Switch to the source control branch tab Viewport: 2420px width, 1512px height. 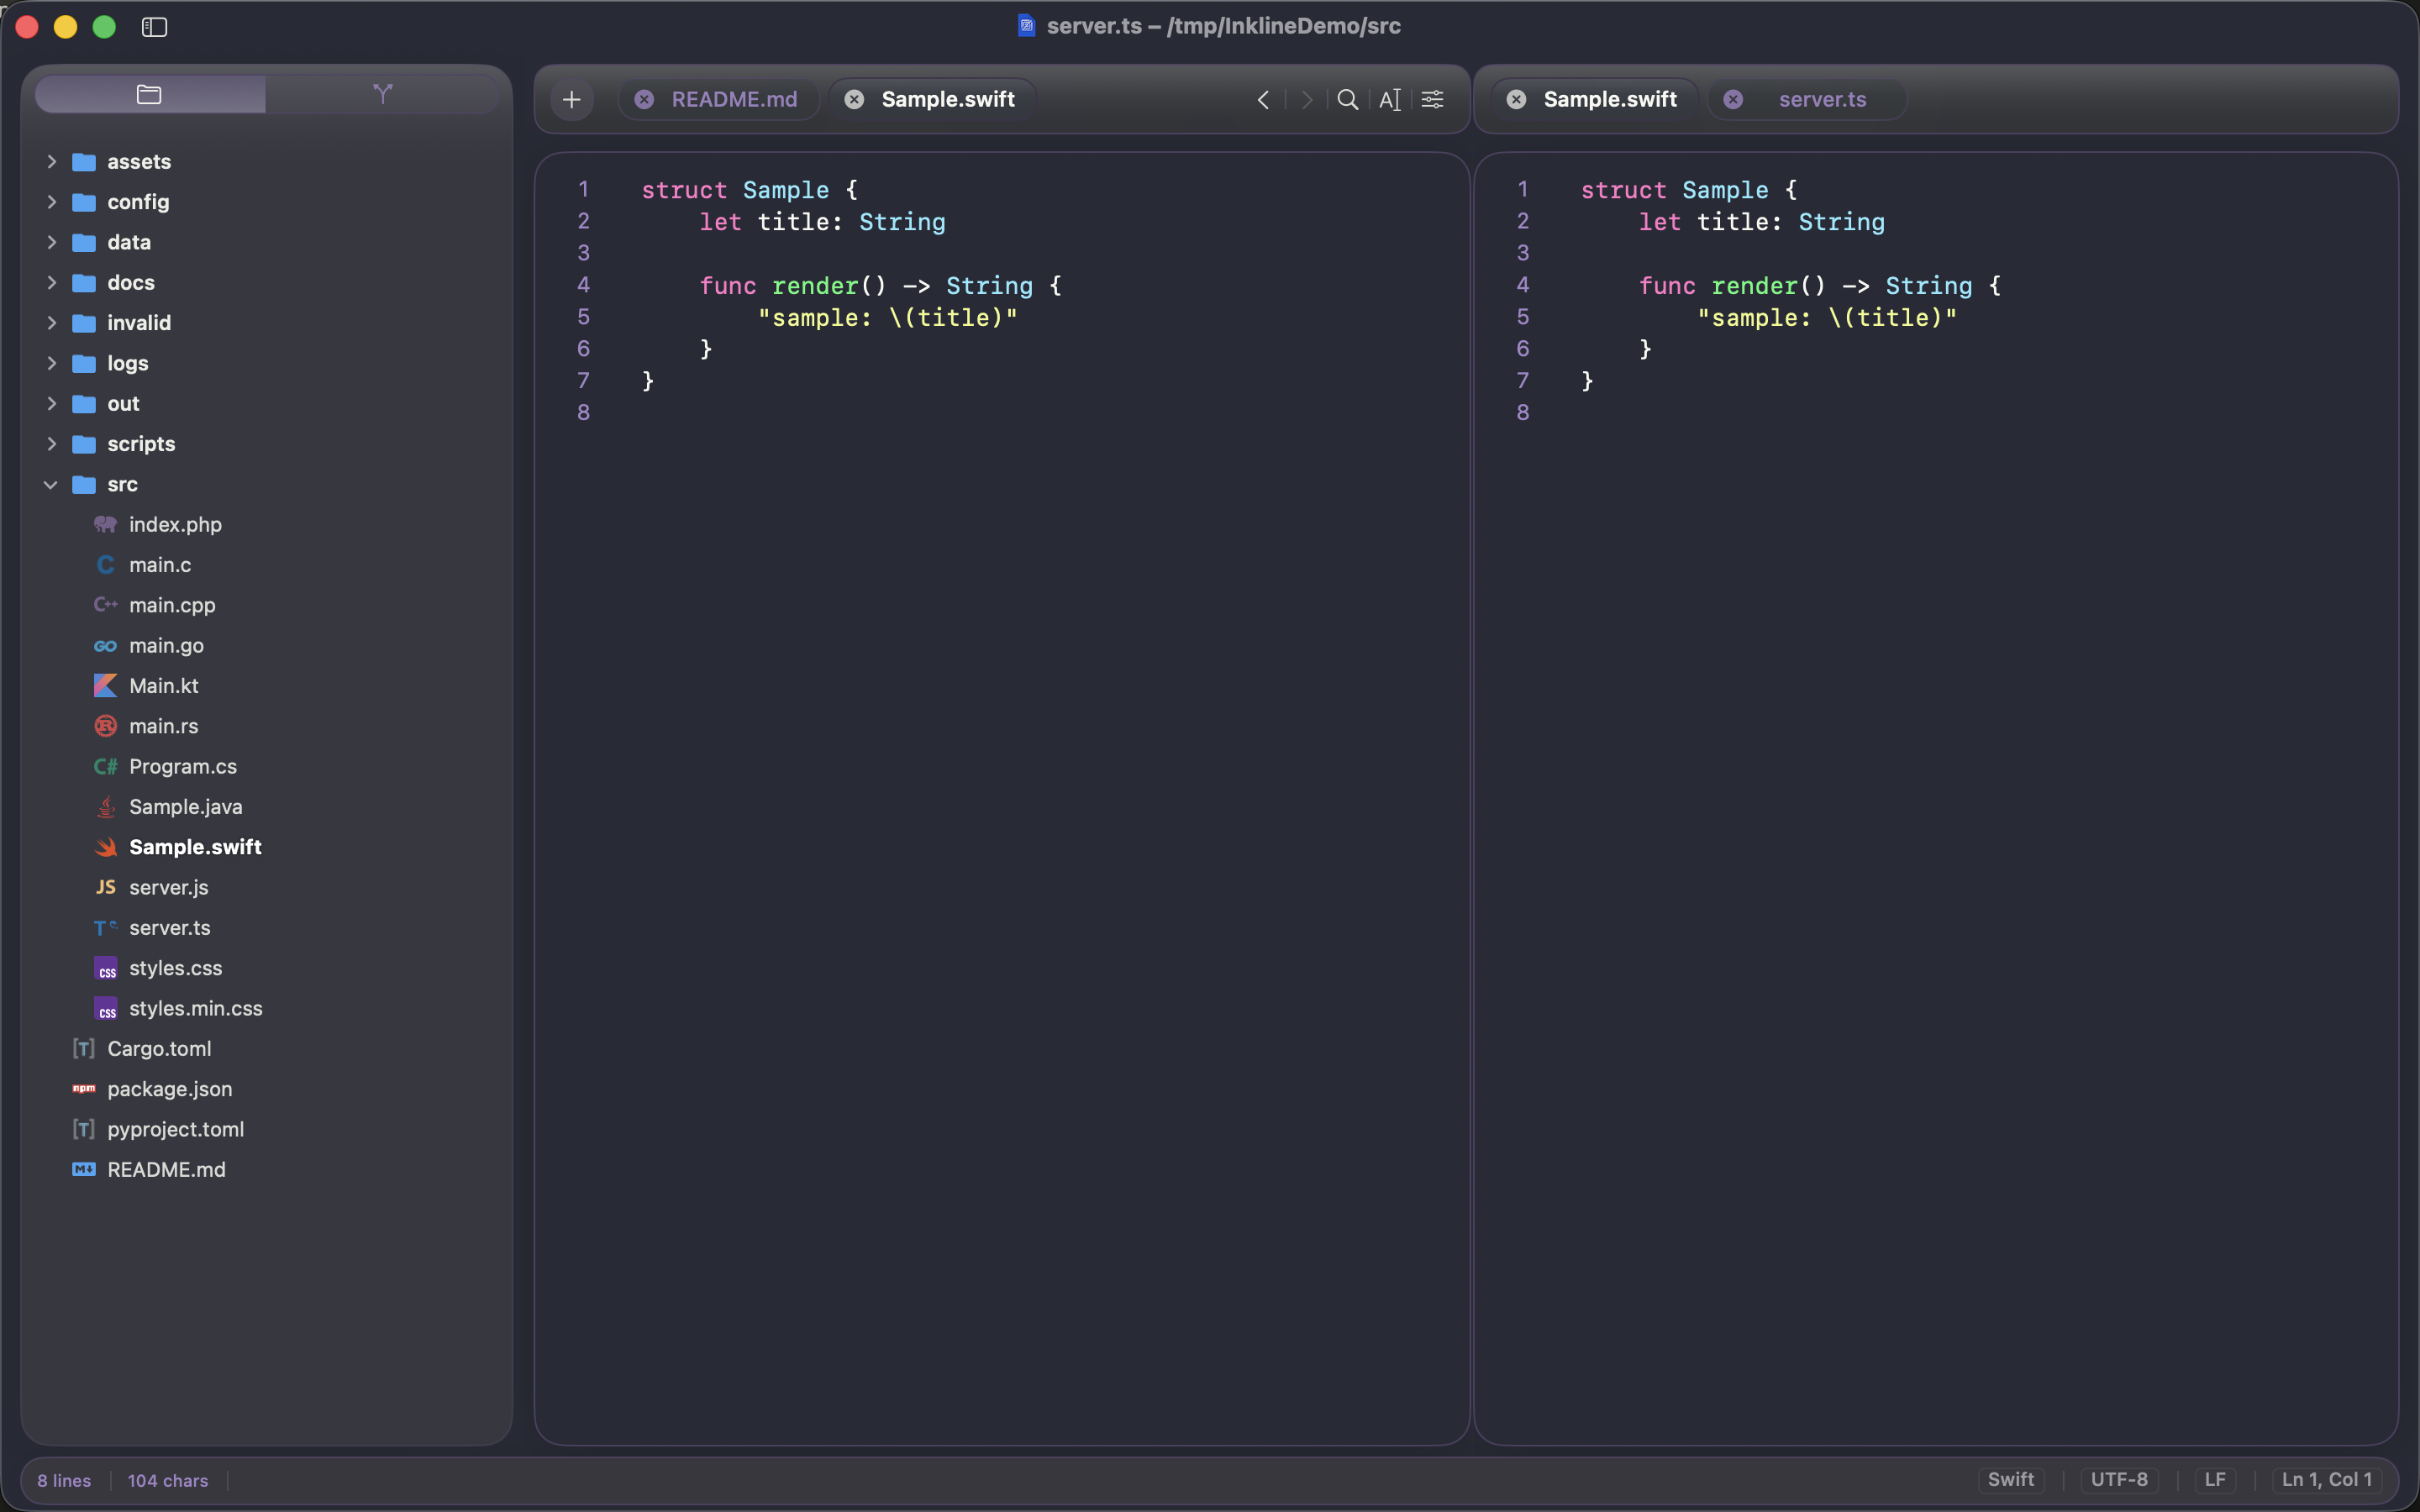coord(382,95)
